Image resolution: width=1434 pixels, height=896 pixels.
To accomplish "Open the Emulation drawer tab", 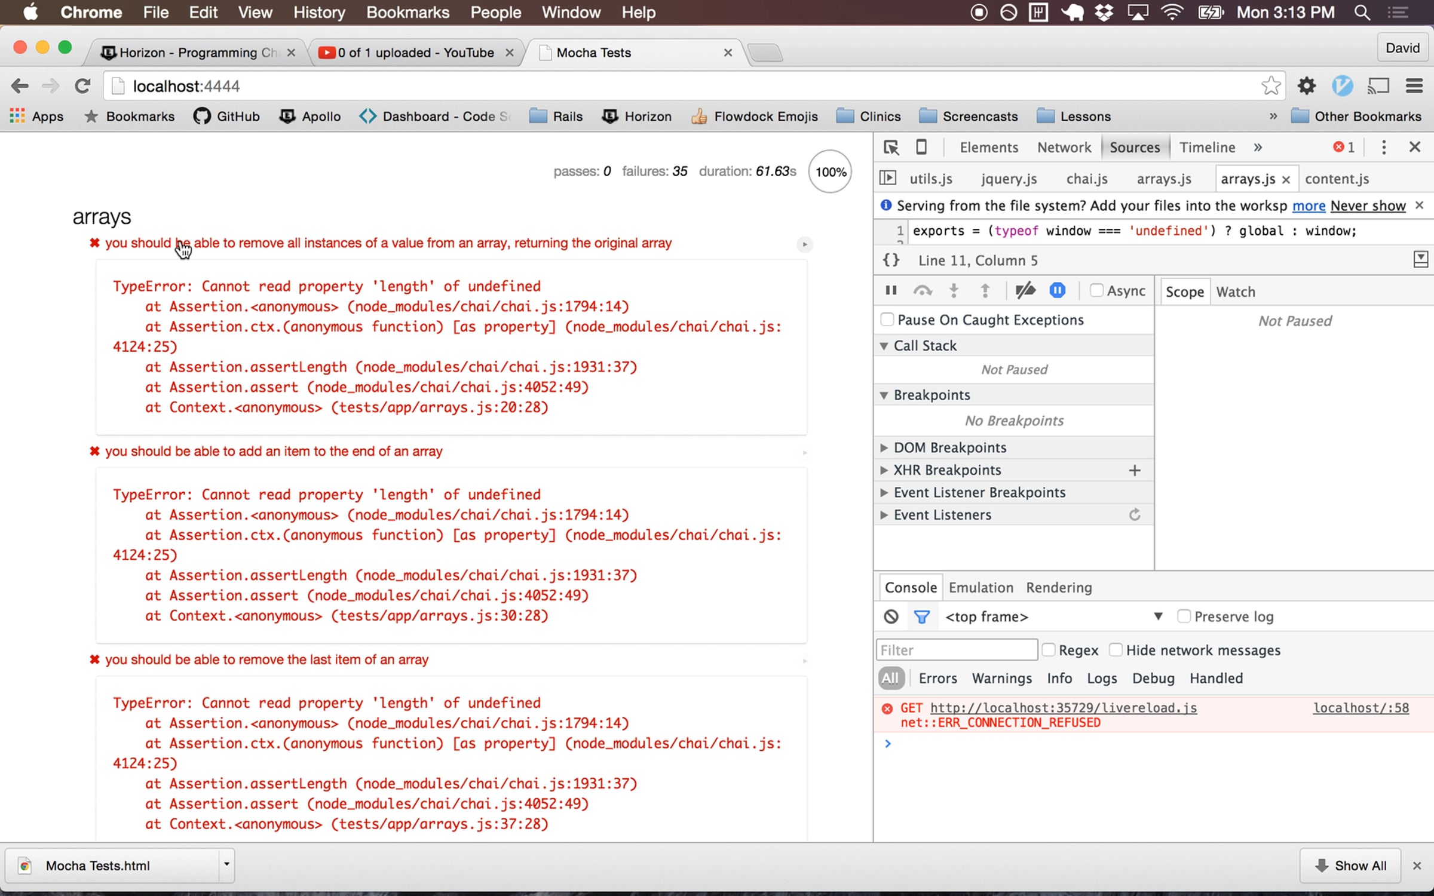I will (980, 587).
